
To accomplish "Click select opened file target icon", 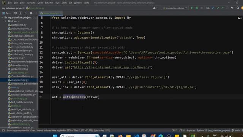I will (16, 13).
